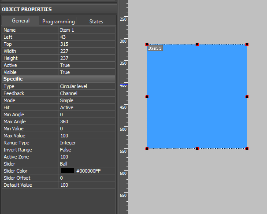Edit the Width value 227
Image resolution: width=267 pixels, height=214 pixels.
coord(86,51)
